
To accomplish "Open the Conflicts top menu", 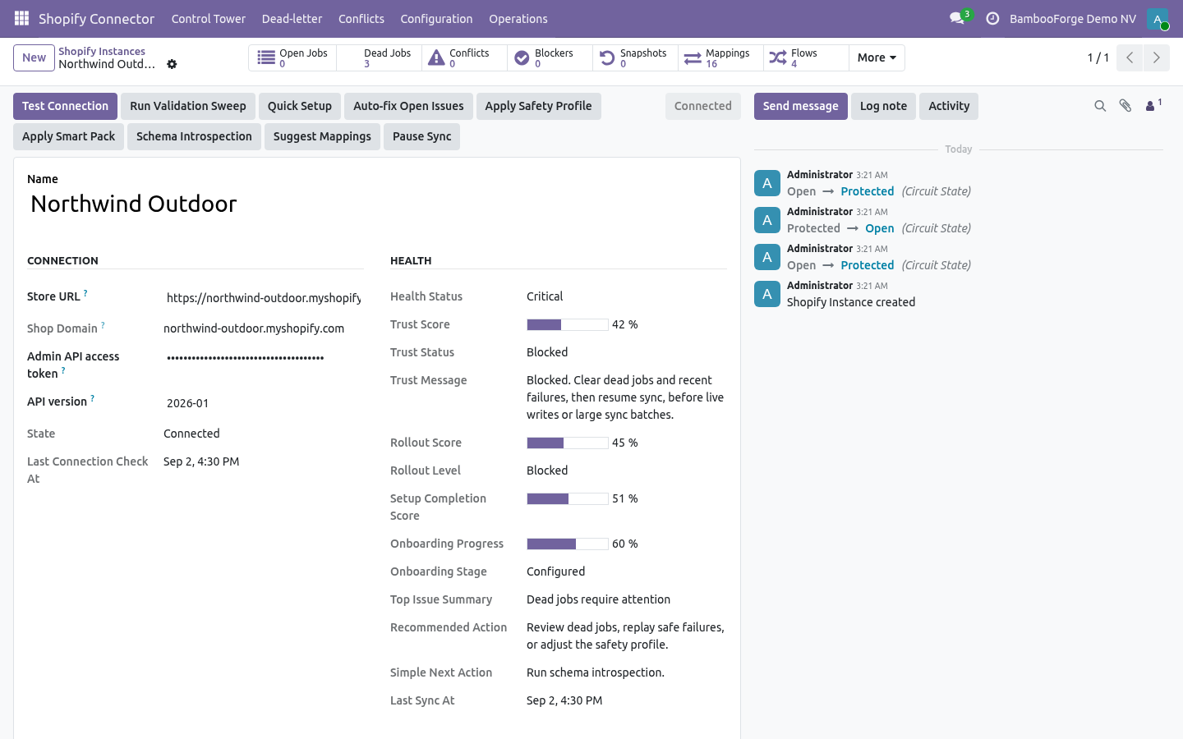I will coord(361,18).
